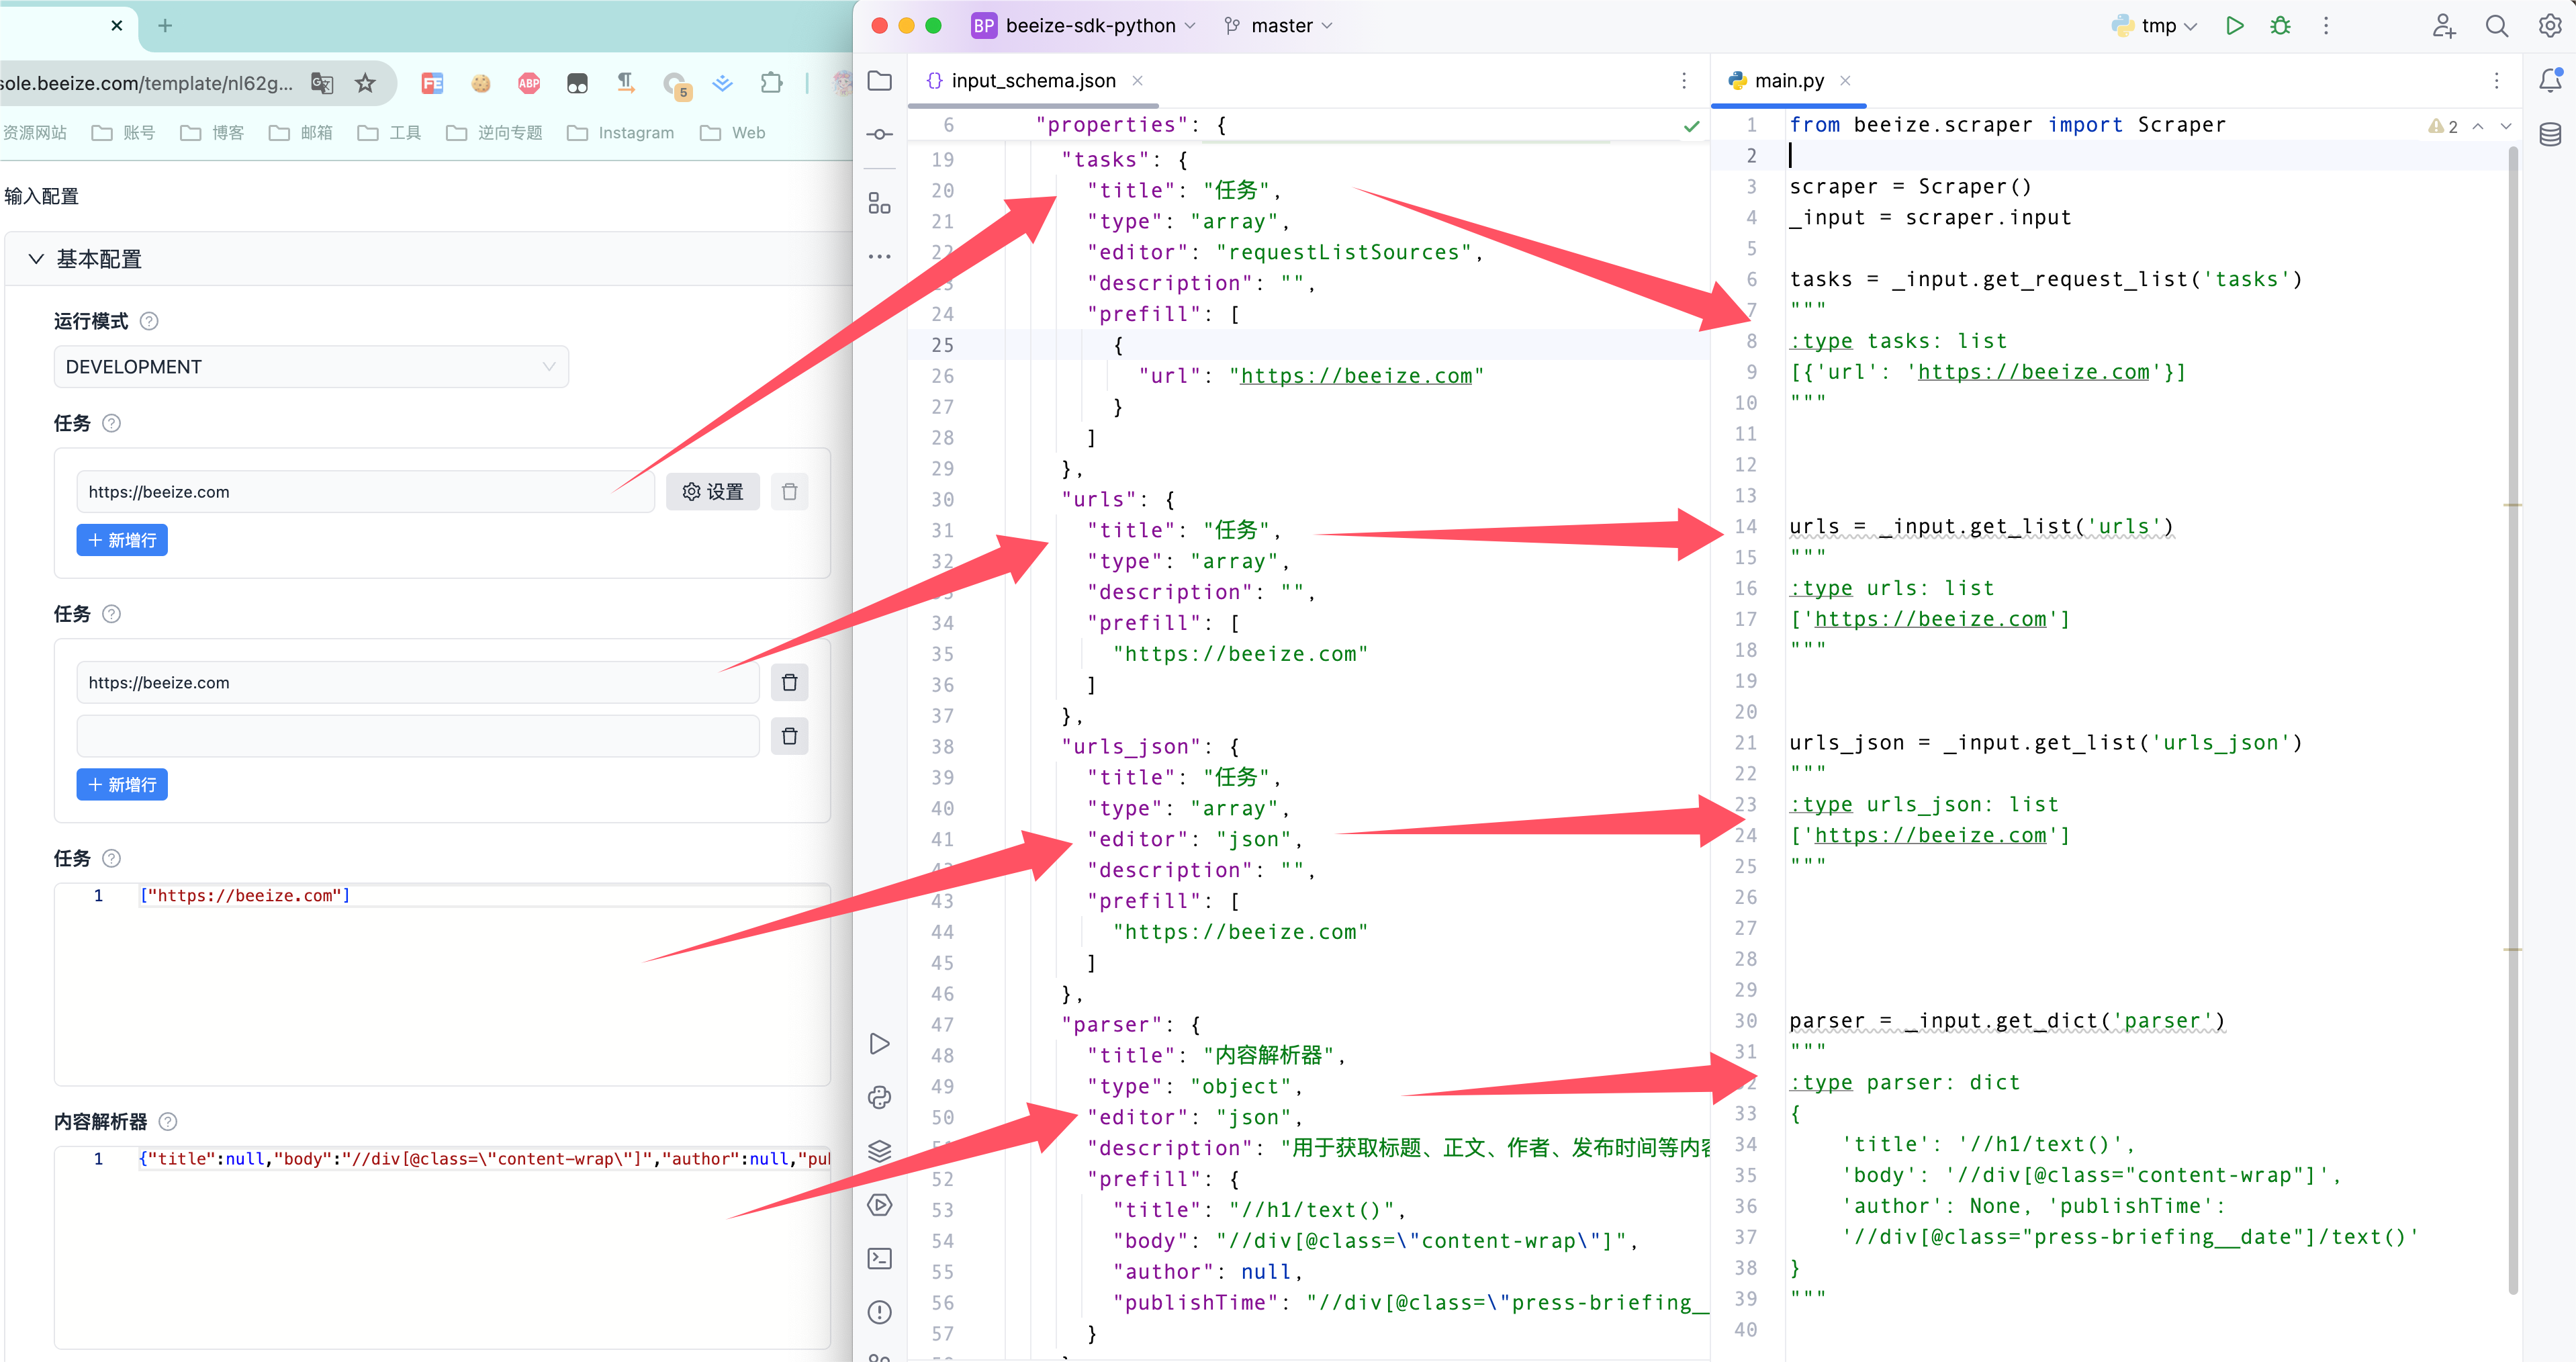Go to previous highlighted warning arrow in main.py
Image resolution: width=2576 pixels, height=1362 pixels.
coord(2478,126)
